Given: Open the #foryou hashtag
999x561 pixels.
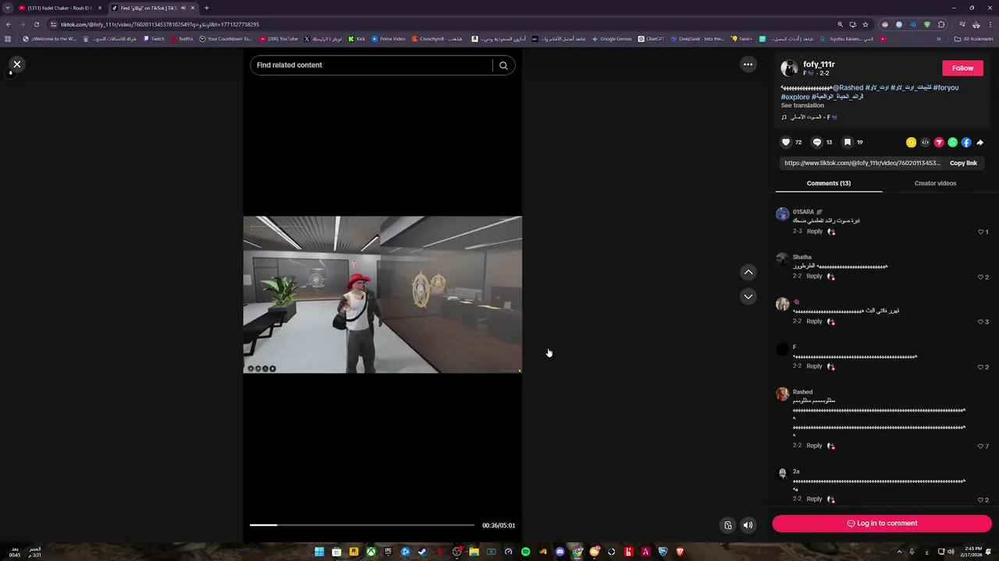Looking at the screenshot, I should tap(945, 88).
